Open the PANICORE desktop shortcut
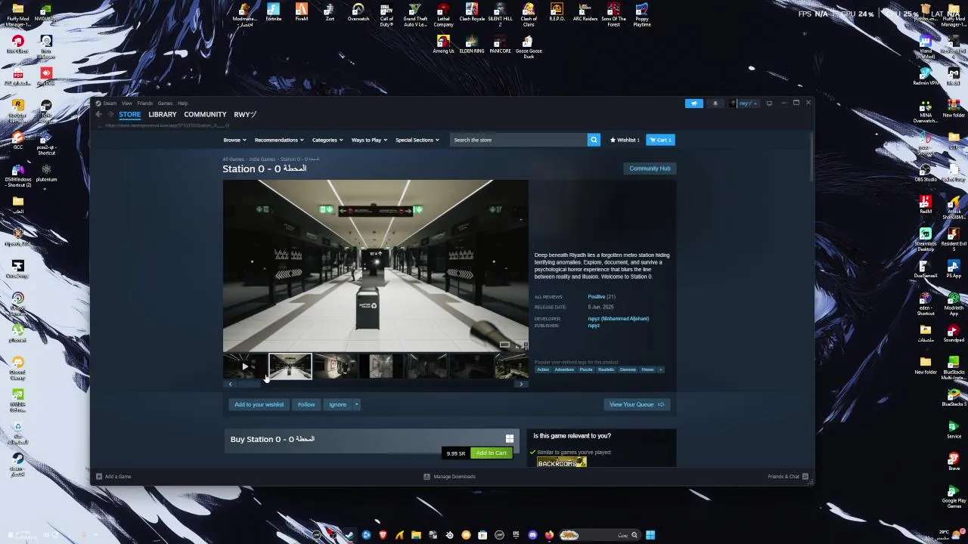Image resolution: width=968 pixels, height=544 pixels. 500,45
